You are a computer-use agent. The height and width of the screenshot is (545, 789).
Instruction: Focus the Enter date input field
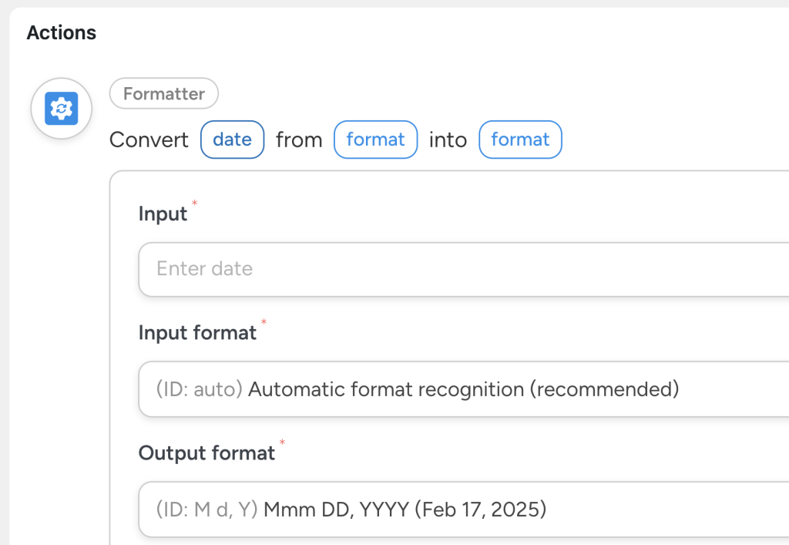pyautogui.click(x=462, y=269)
